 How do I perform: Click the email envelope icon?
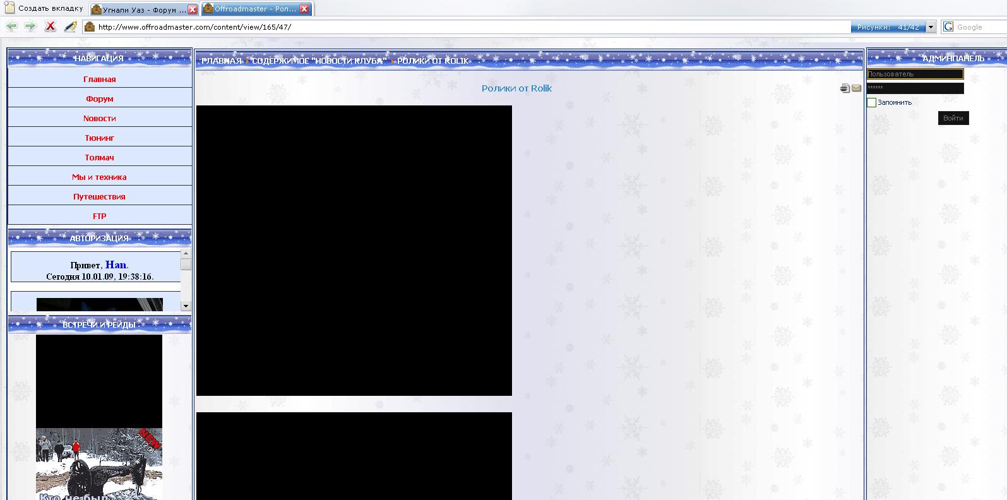[x=856, y=88]
